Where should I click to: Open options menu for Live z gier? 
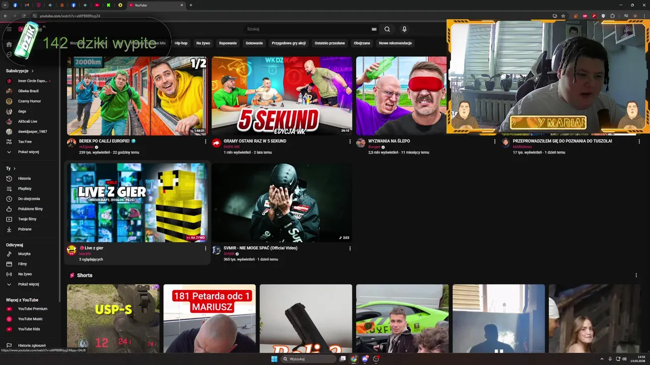[x=205, y=248]
